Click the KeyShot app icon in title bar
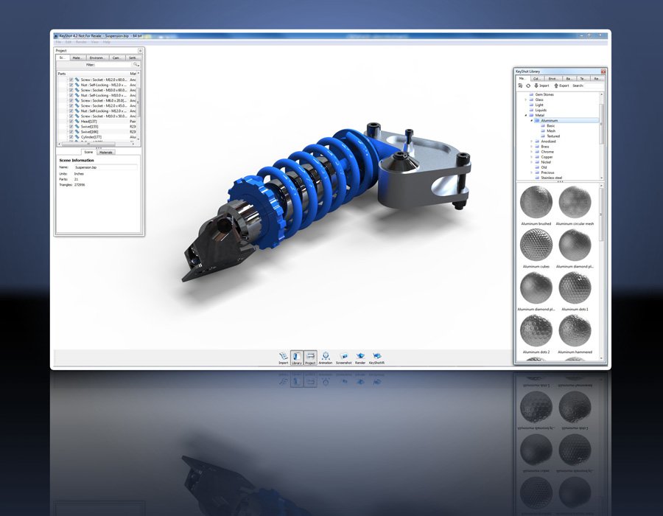Image resolution: width=663 pixels, height=516 pixels. pos(56,36)
